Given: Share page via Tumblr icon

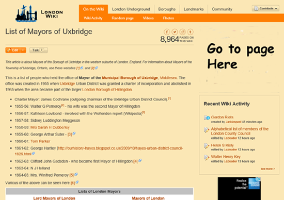Looking at the screenshot, I should coord(191,32).
